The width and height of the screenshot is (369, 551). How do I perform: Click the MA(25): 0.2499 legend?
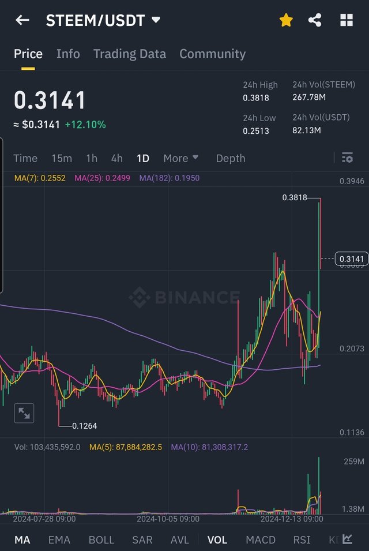click(x=102, y=178)
